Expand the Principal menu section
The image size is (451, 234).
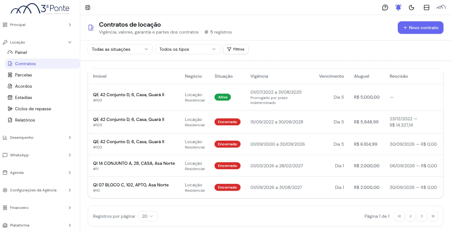point(38,25)
